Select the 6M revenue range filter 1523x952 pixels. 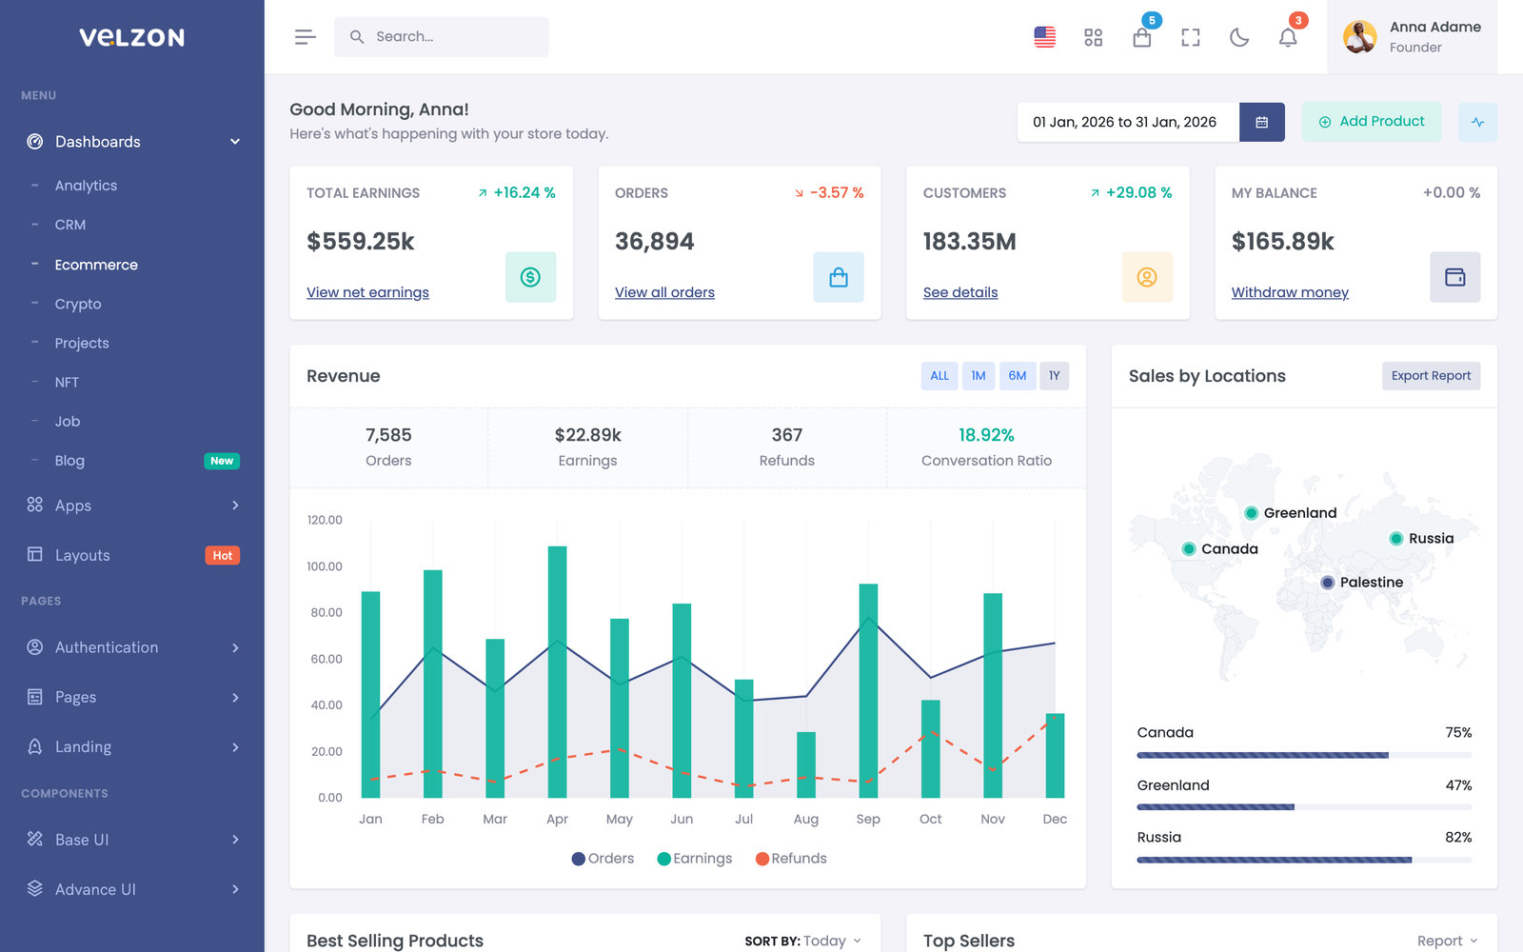click(1018, 376)
